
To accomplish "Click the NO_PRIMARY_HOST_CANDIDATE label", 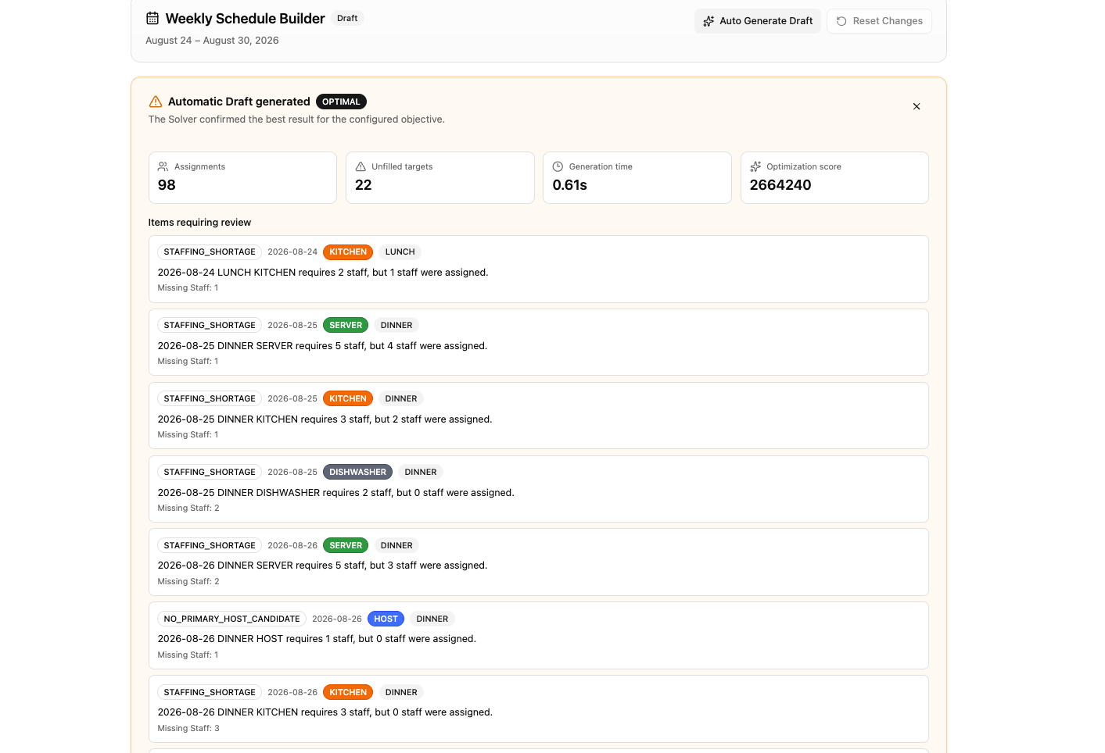I will point(231,619).
